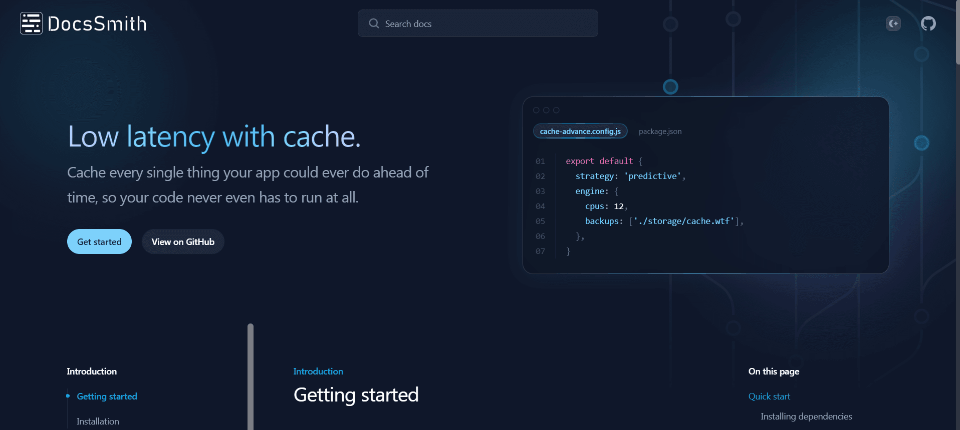Image resolution: width=960 pixels, height=430 pixels.
Task: Click the middle window dot in code panel
Action: [546, 110]
